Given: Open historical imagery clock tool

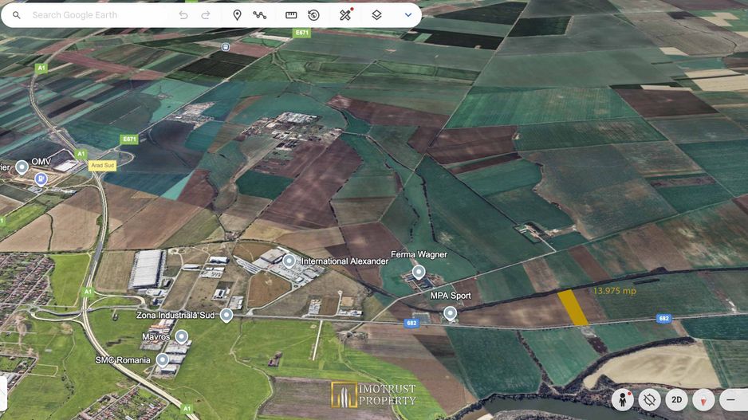Looking at the screenshot, I should click(313, 15).
